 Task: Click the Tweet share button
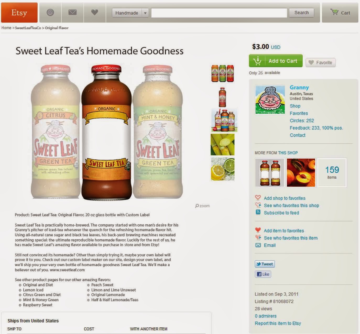pos(265,264)
